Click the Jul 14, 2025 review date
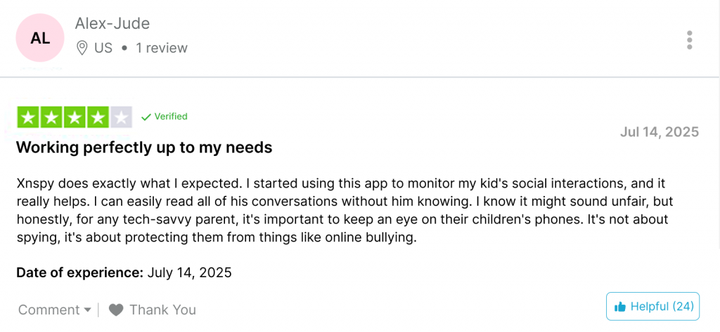Screen dimensions: 720x332 coord(660,132)
